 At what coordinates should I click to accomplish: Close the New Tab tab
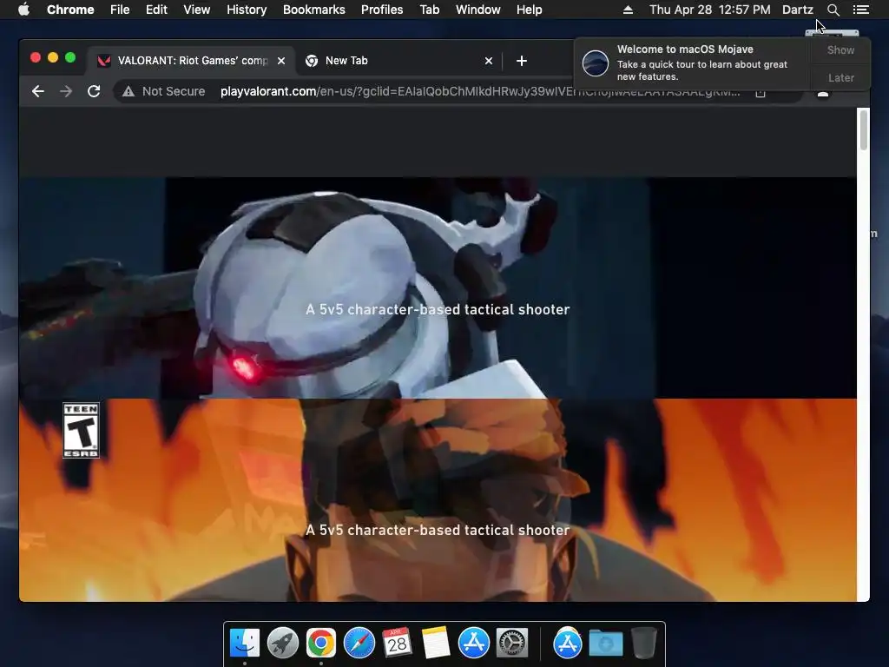pyautogui.click(x=489, y=61)
